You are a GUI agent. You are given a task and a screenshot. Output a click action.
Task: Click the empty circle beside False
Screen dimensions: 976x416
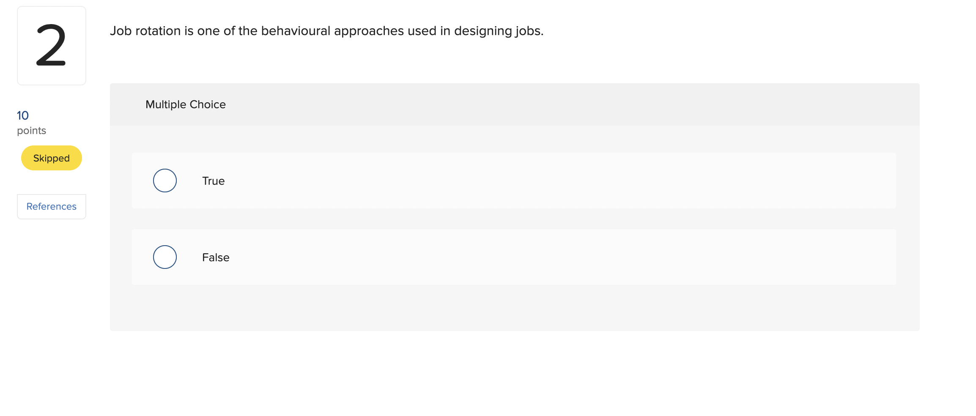164,257
